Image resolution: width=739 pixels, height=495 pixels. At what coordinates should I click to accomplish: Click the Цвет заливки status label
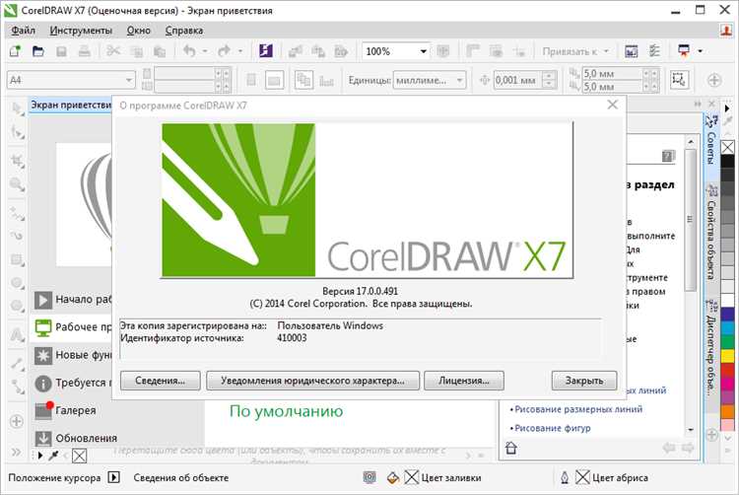click(451, 477)
